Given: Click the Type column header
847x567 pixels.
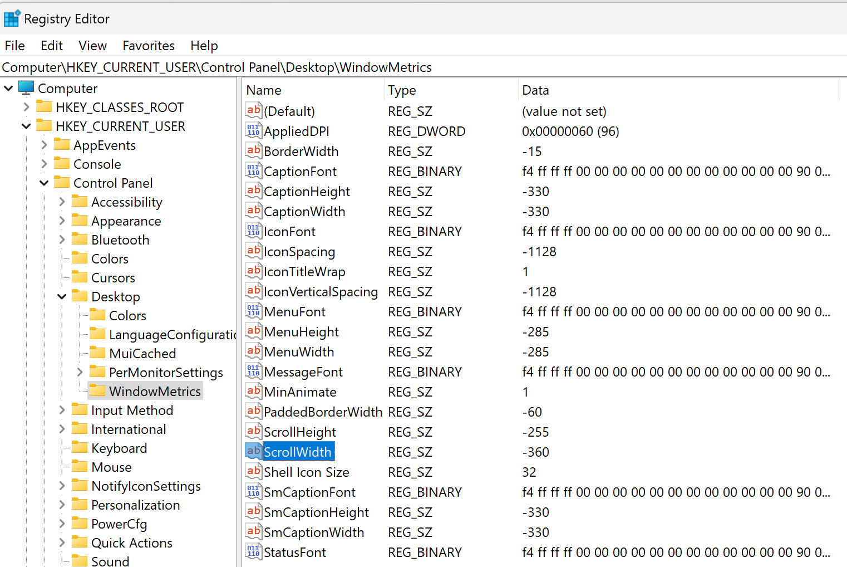Looking at the screenshot, I should coord(402,90).
